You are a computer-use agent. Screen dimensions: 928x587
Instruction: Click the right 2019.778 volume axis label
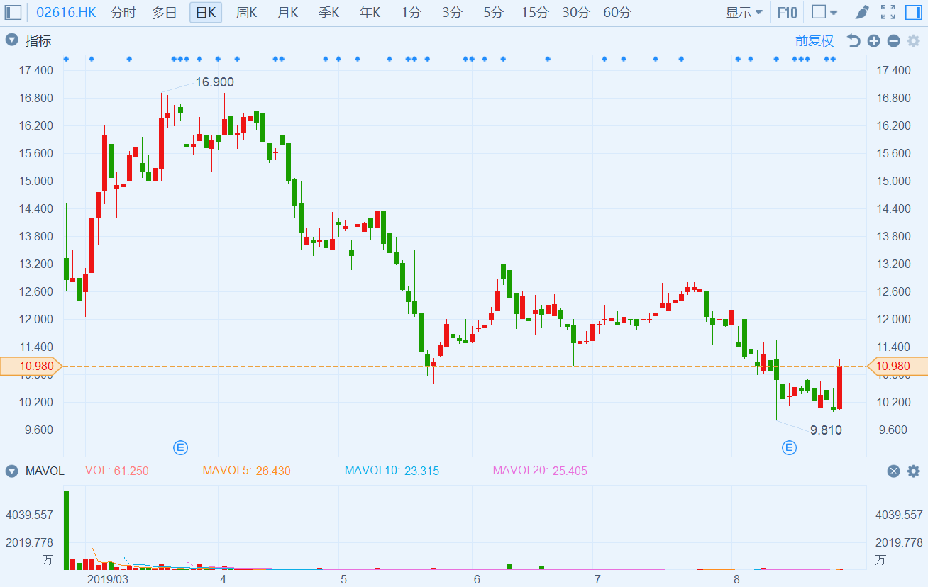click(900, 542)
